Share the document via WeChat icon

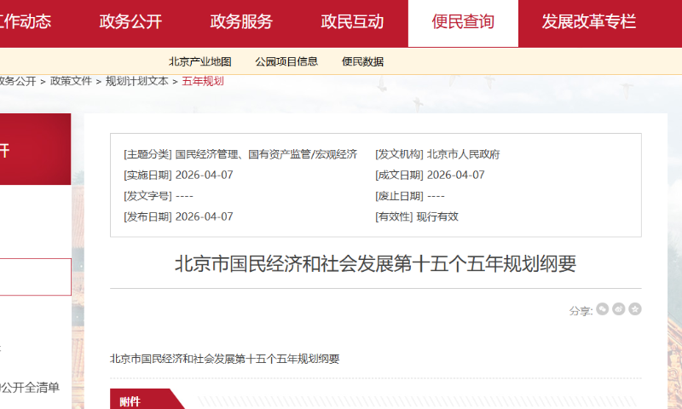tap(603, 309)
